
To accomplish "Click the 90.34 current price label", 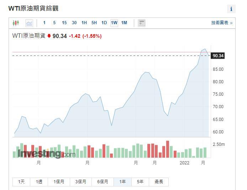I will pyautogui.click(x=218, y=56).
